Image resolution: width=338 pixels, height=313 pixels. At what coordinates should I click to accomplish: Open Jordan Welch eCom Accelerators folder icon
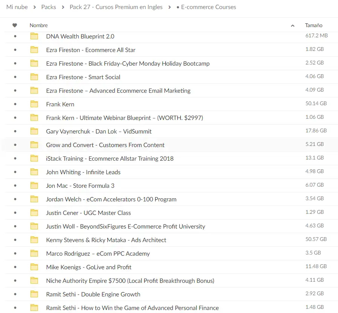click(x=34, y=199)
